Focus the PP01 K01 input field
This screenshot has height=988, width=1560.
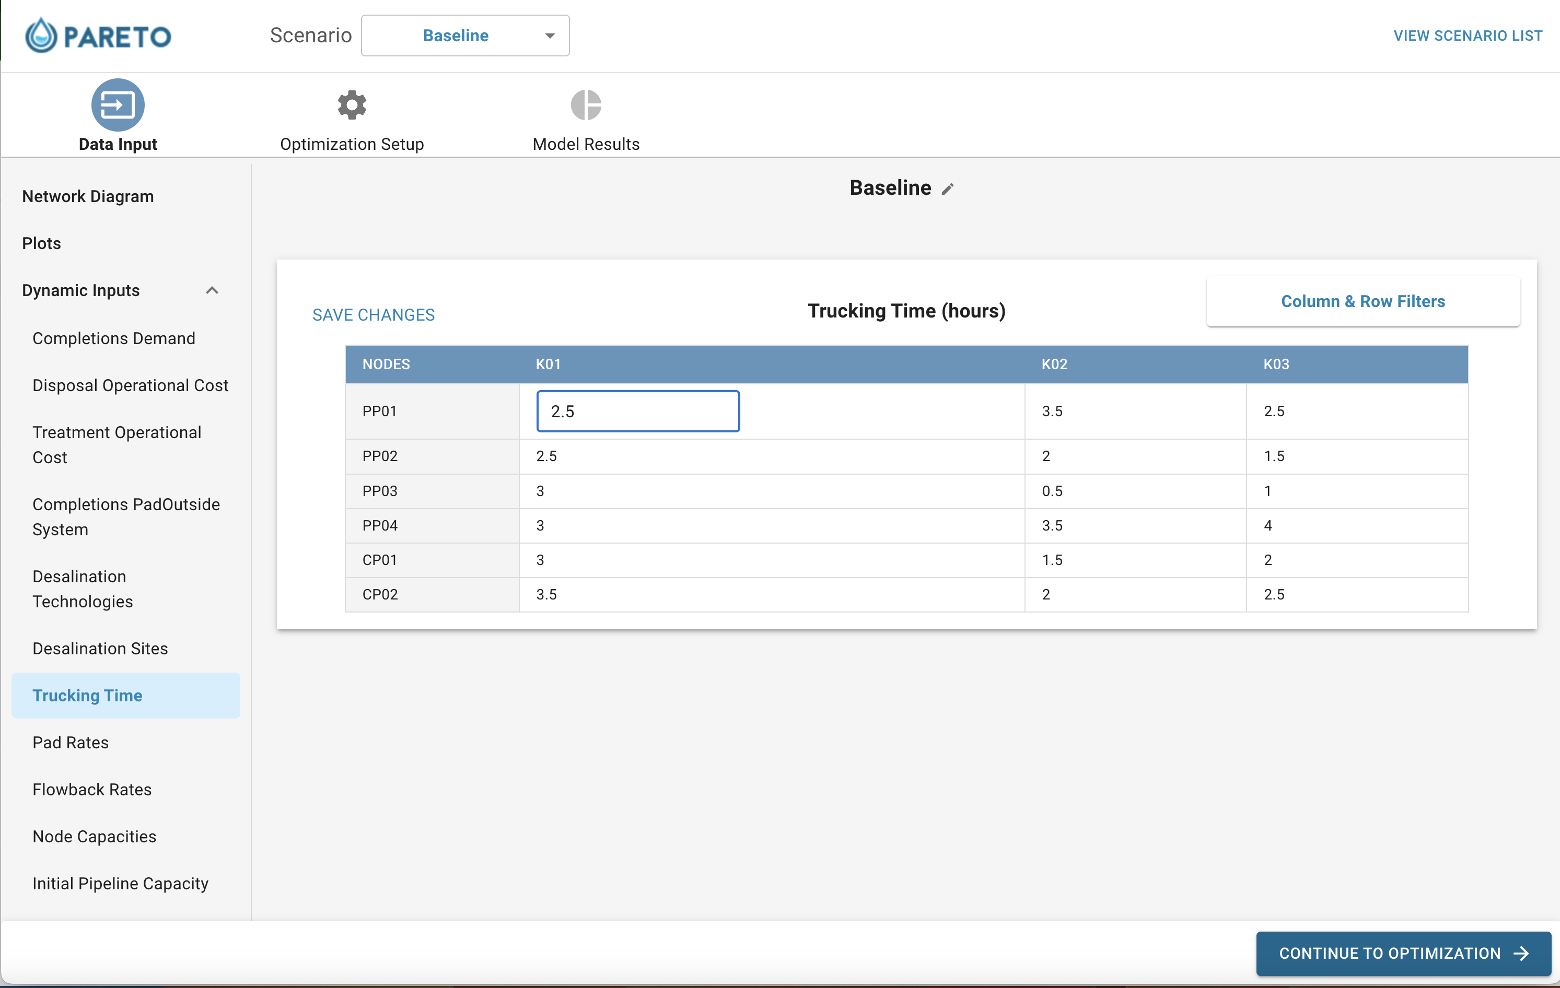[x=637, y=411]
